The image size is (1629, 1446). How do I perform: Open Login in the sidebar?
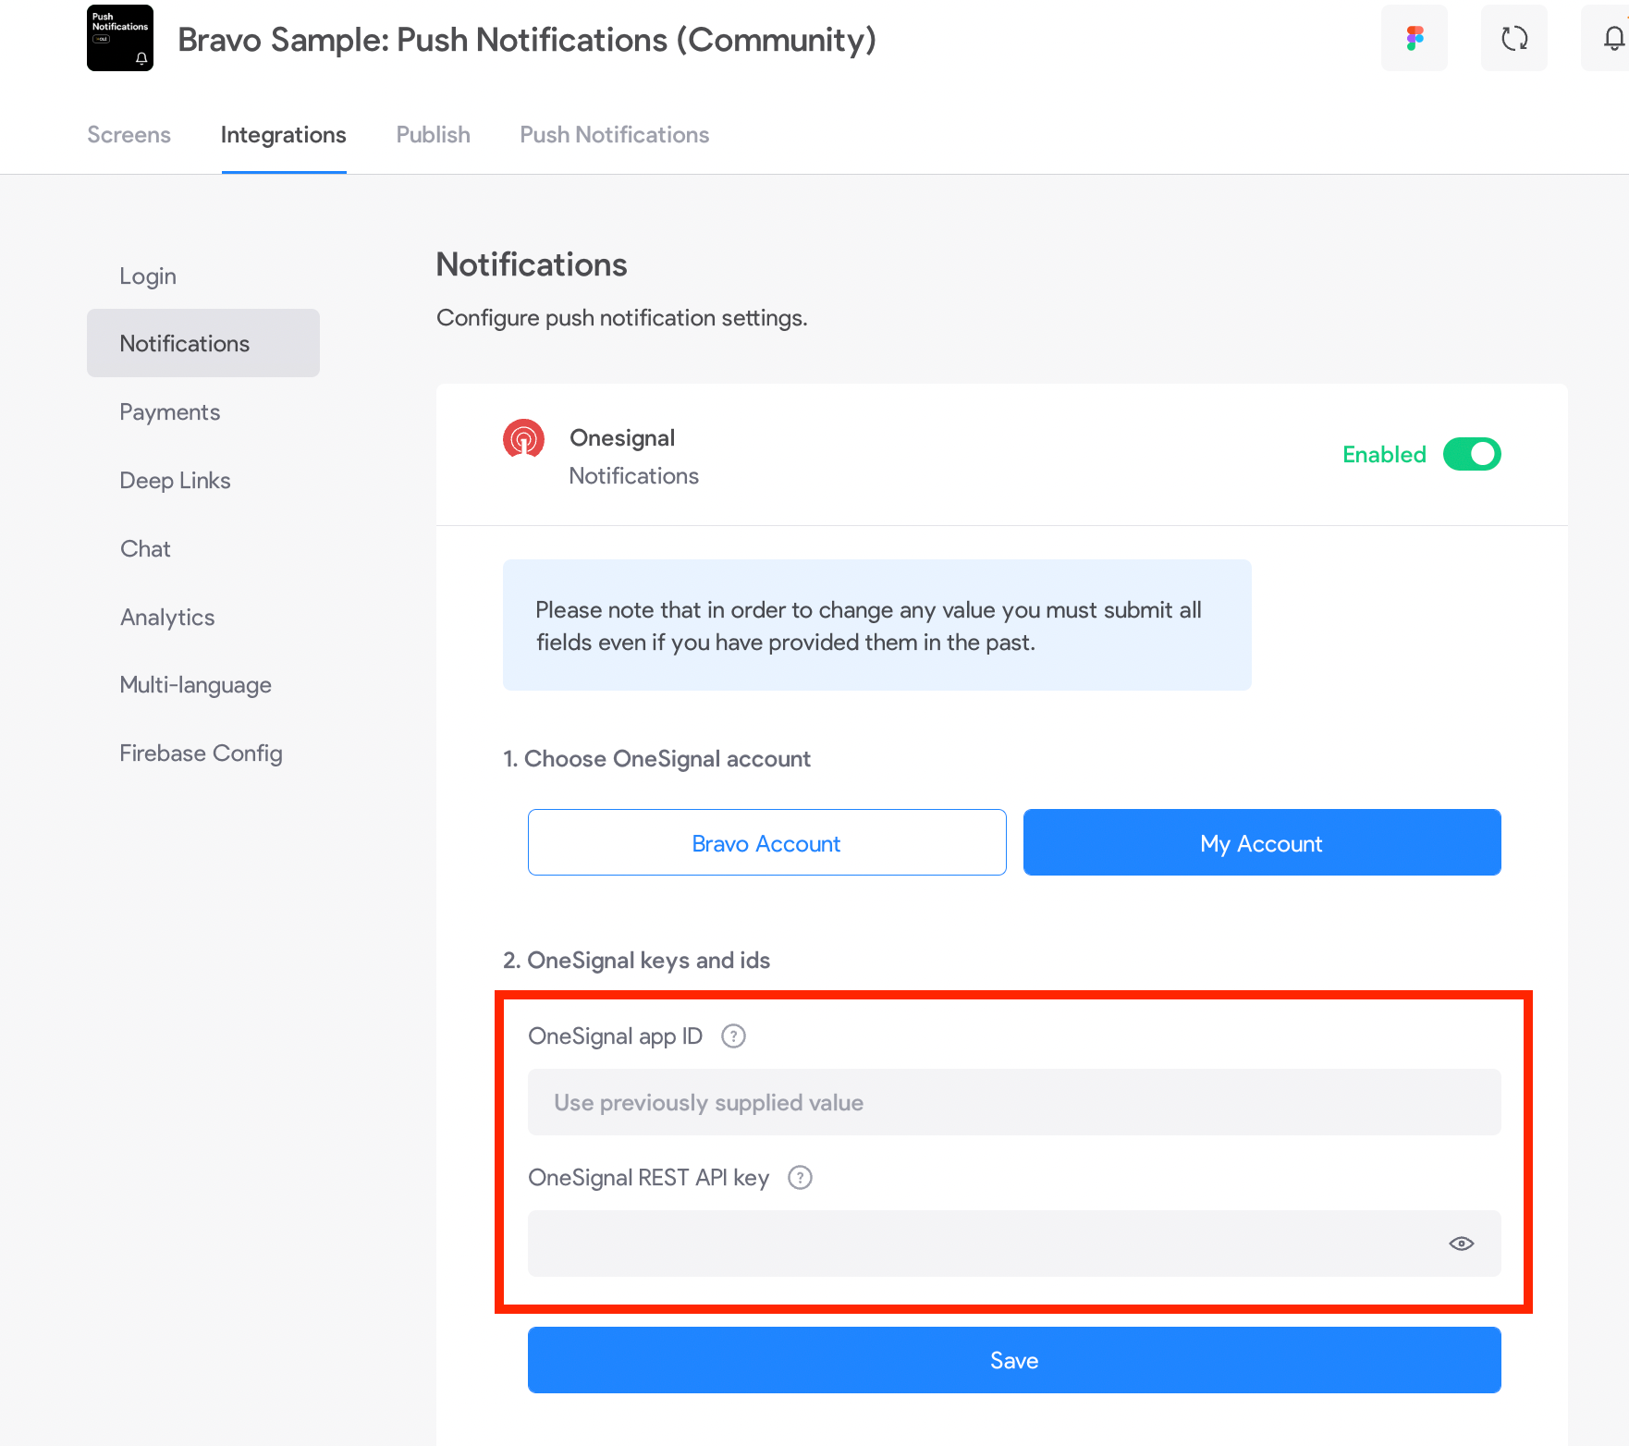coord(203,276)
